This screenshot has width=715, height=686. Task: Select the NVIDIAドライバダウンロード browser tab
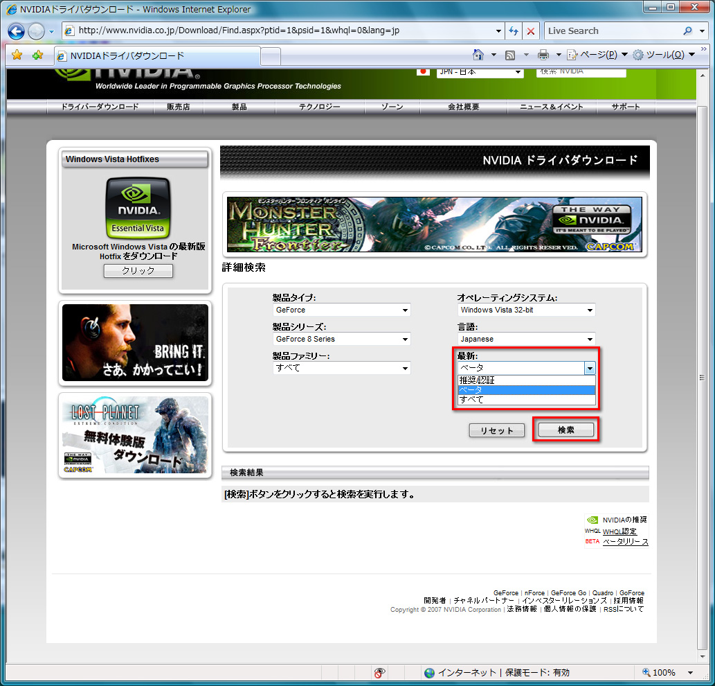[x=157, y=56]
